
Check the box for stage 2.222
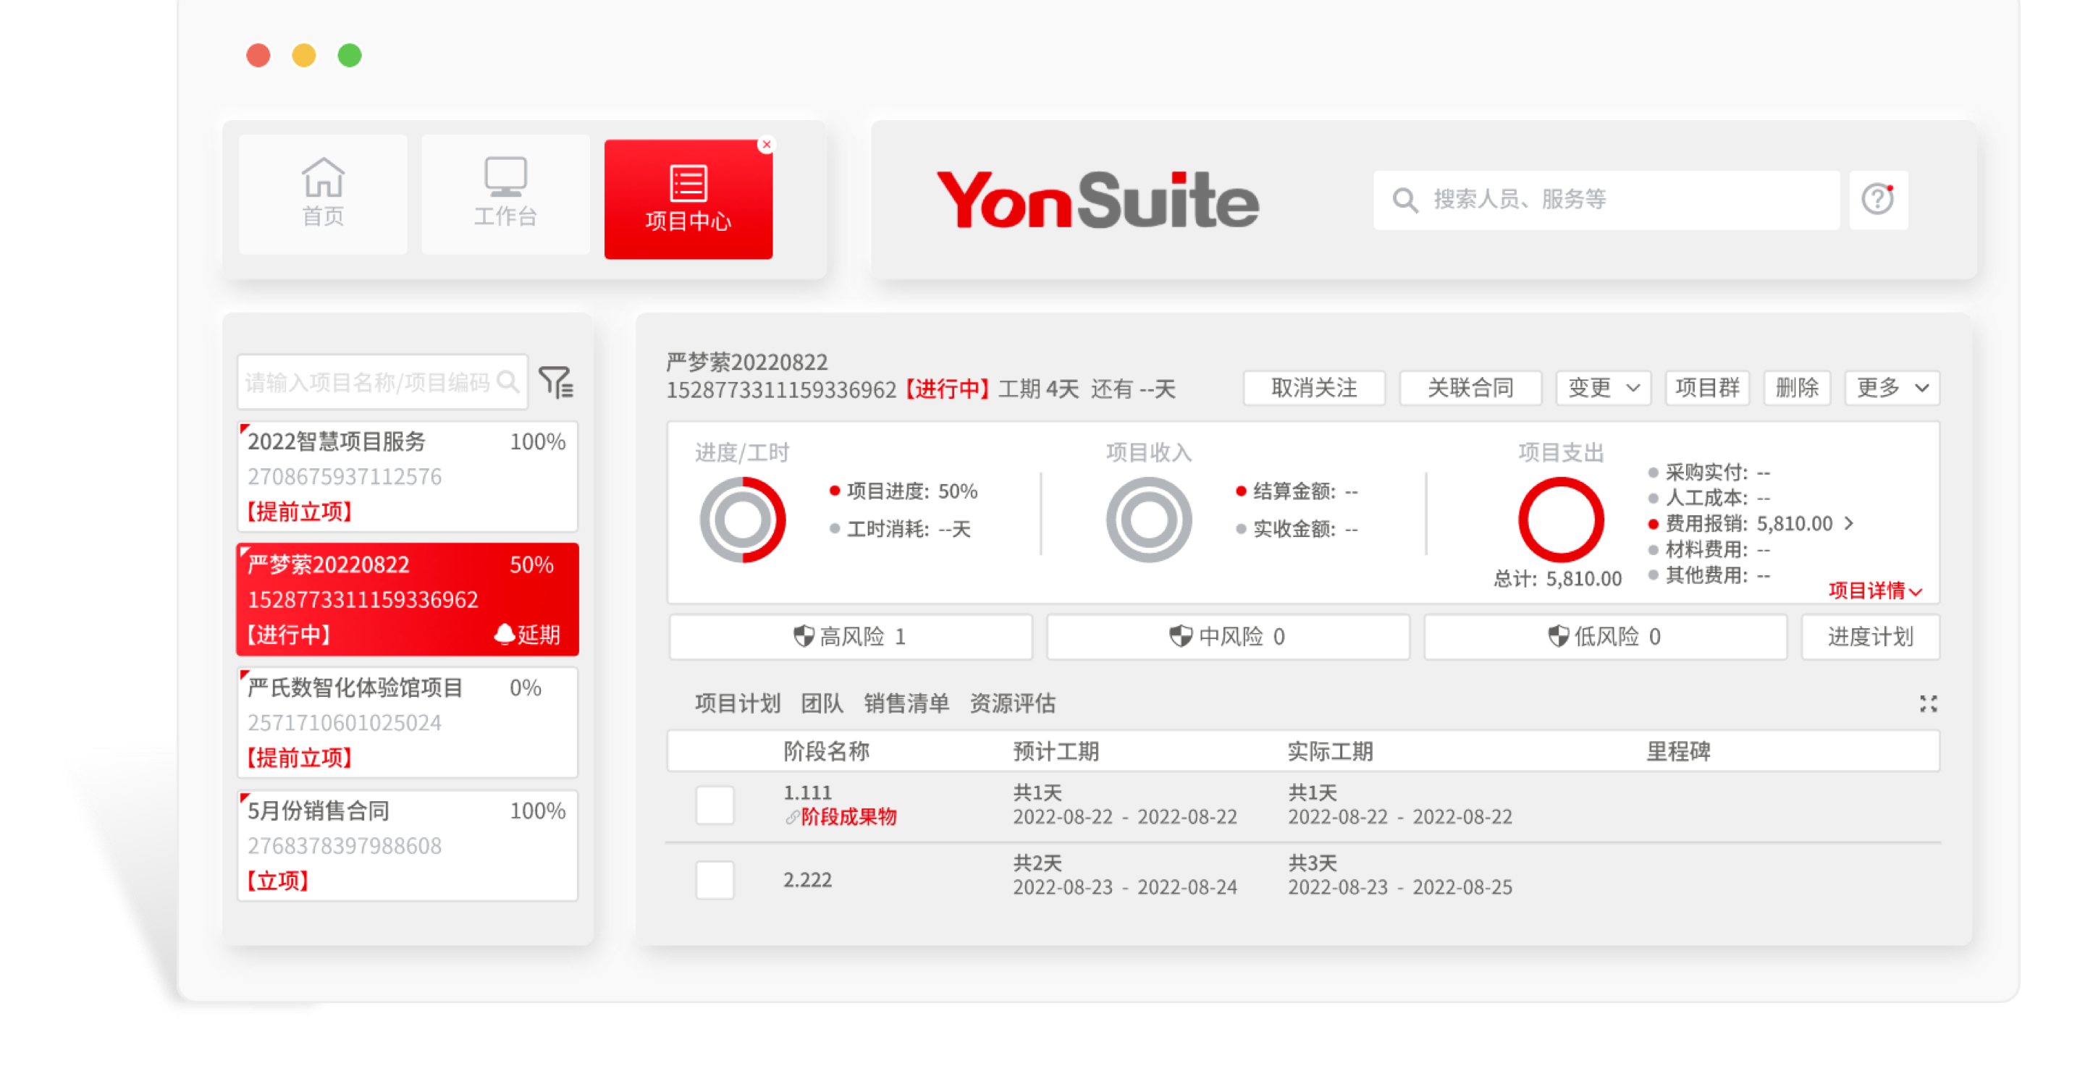pyautogui.click(x=715, y=879)
